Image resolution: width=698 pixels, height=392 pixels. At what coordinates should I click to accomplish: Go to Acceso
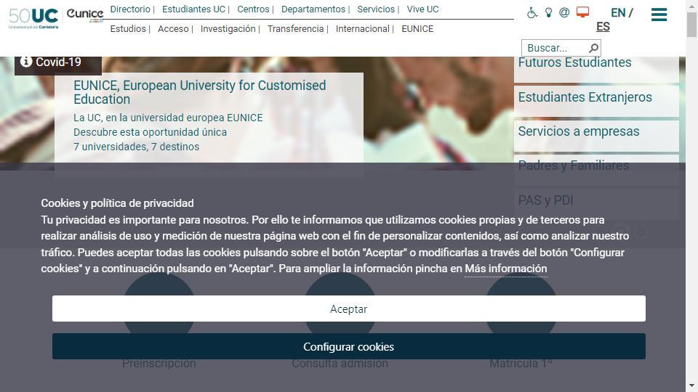click(x=173, y=28)
